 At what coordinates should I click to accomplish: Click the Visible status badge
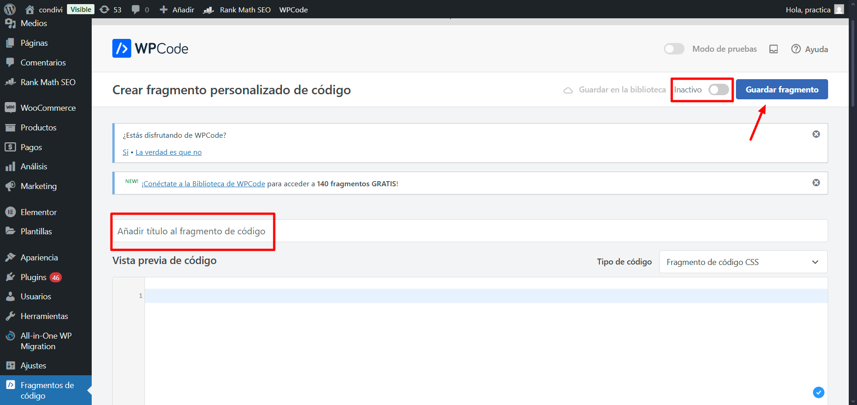pos(81,9)
